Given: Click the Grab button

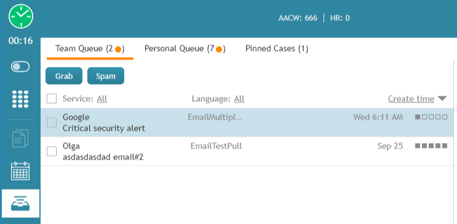Looking at the screenshot, I should click(x=64, y=76).
